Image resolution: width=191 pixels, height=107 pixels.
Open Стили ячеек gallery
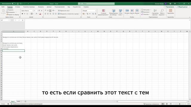click(121, 12)
